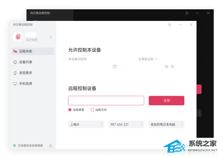Edit the verification code
Screen dimensions: 223x157
[x=172, y=67]
